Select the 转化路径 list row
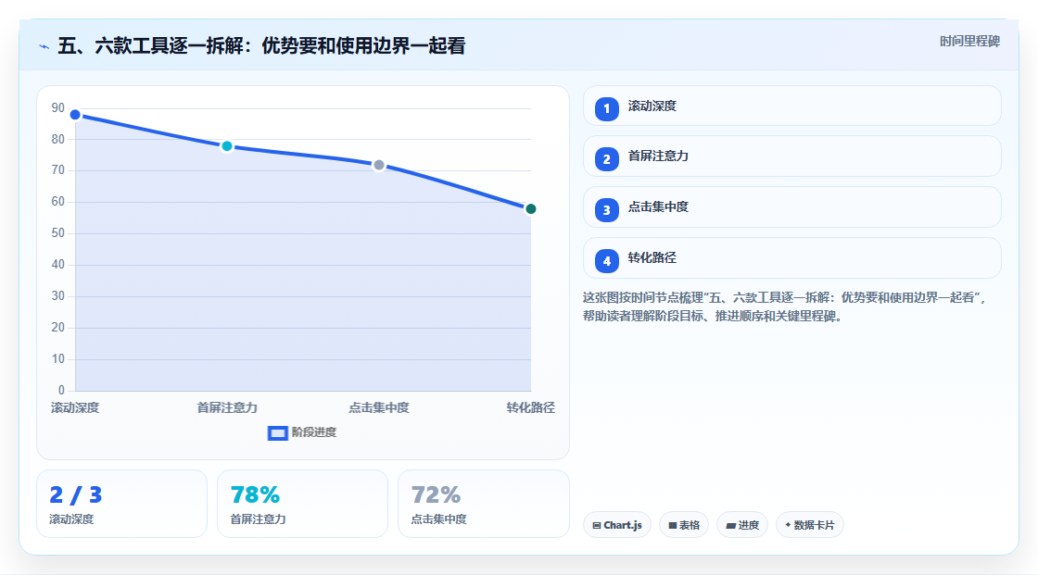This screenshot has width=1038, height=575. tap(791, 258)
